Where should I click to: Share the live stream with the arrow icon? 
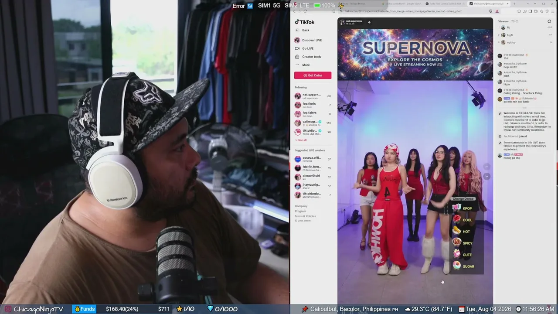pos(369,22)
